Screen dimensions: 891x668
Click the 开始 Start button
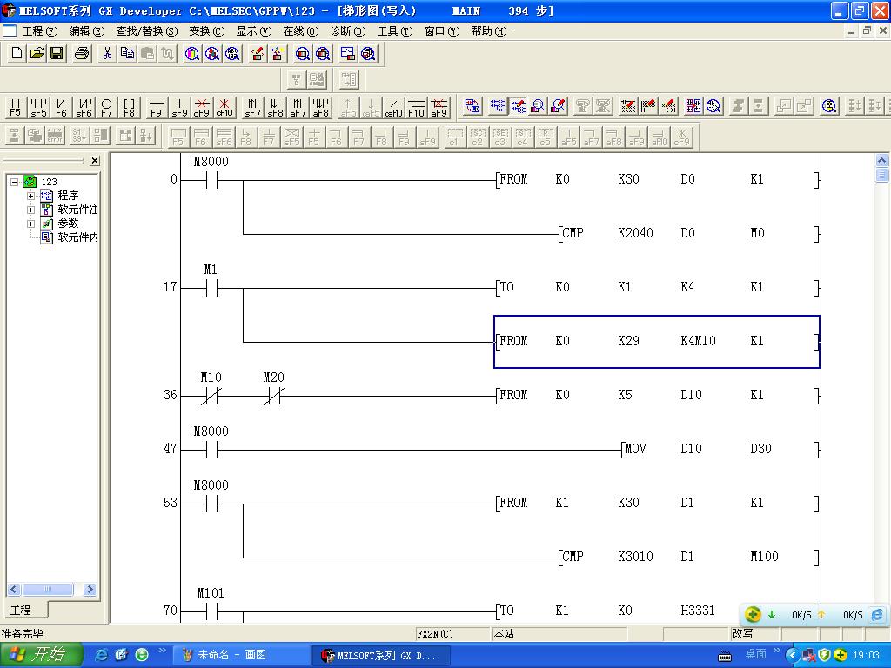pyautogui.click(x=41, y=655)
